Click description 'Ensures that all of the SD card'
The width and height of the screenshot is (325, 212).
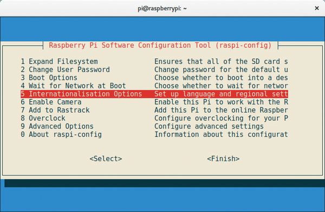coord(221,62)
